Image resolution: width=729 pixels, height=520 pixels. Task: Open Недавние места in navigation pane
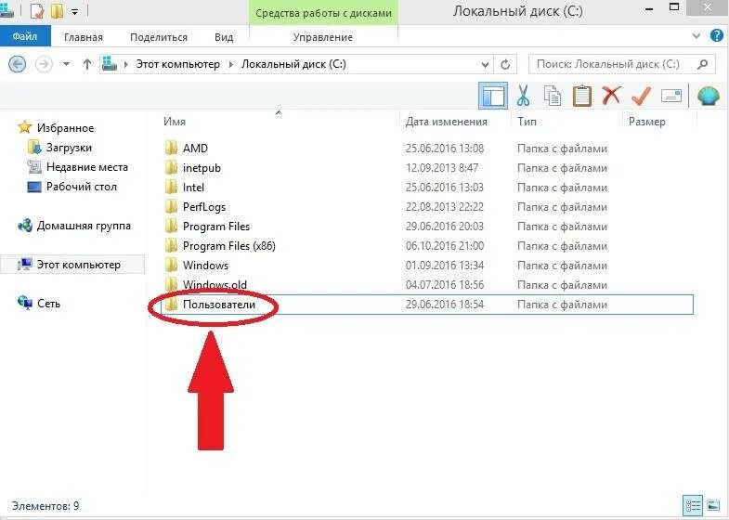87,167
